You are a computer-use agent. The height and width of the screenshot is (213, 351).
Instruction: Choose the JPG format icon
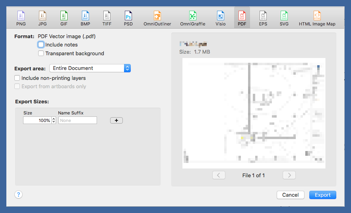[x=43, y=18]
